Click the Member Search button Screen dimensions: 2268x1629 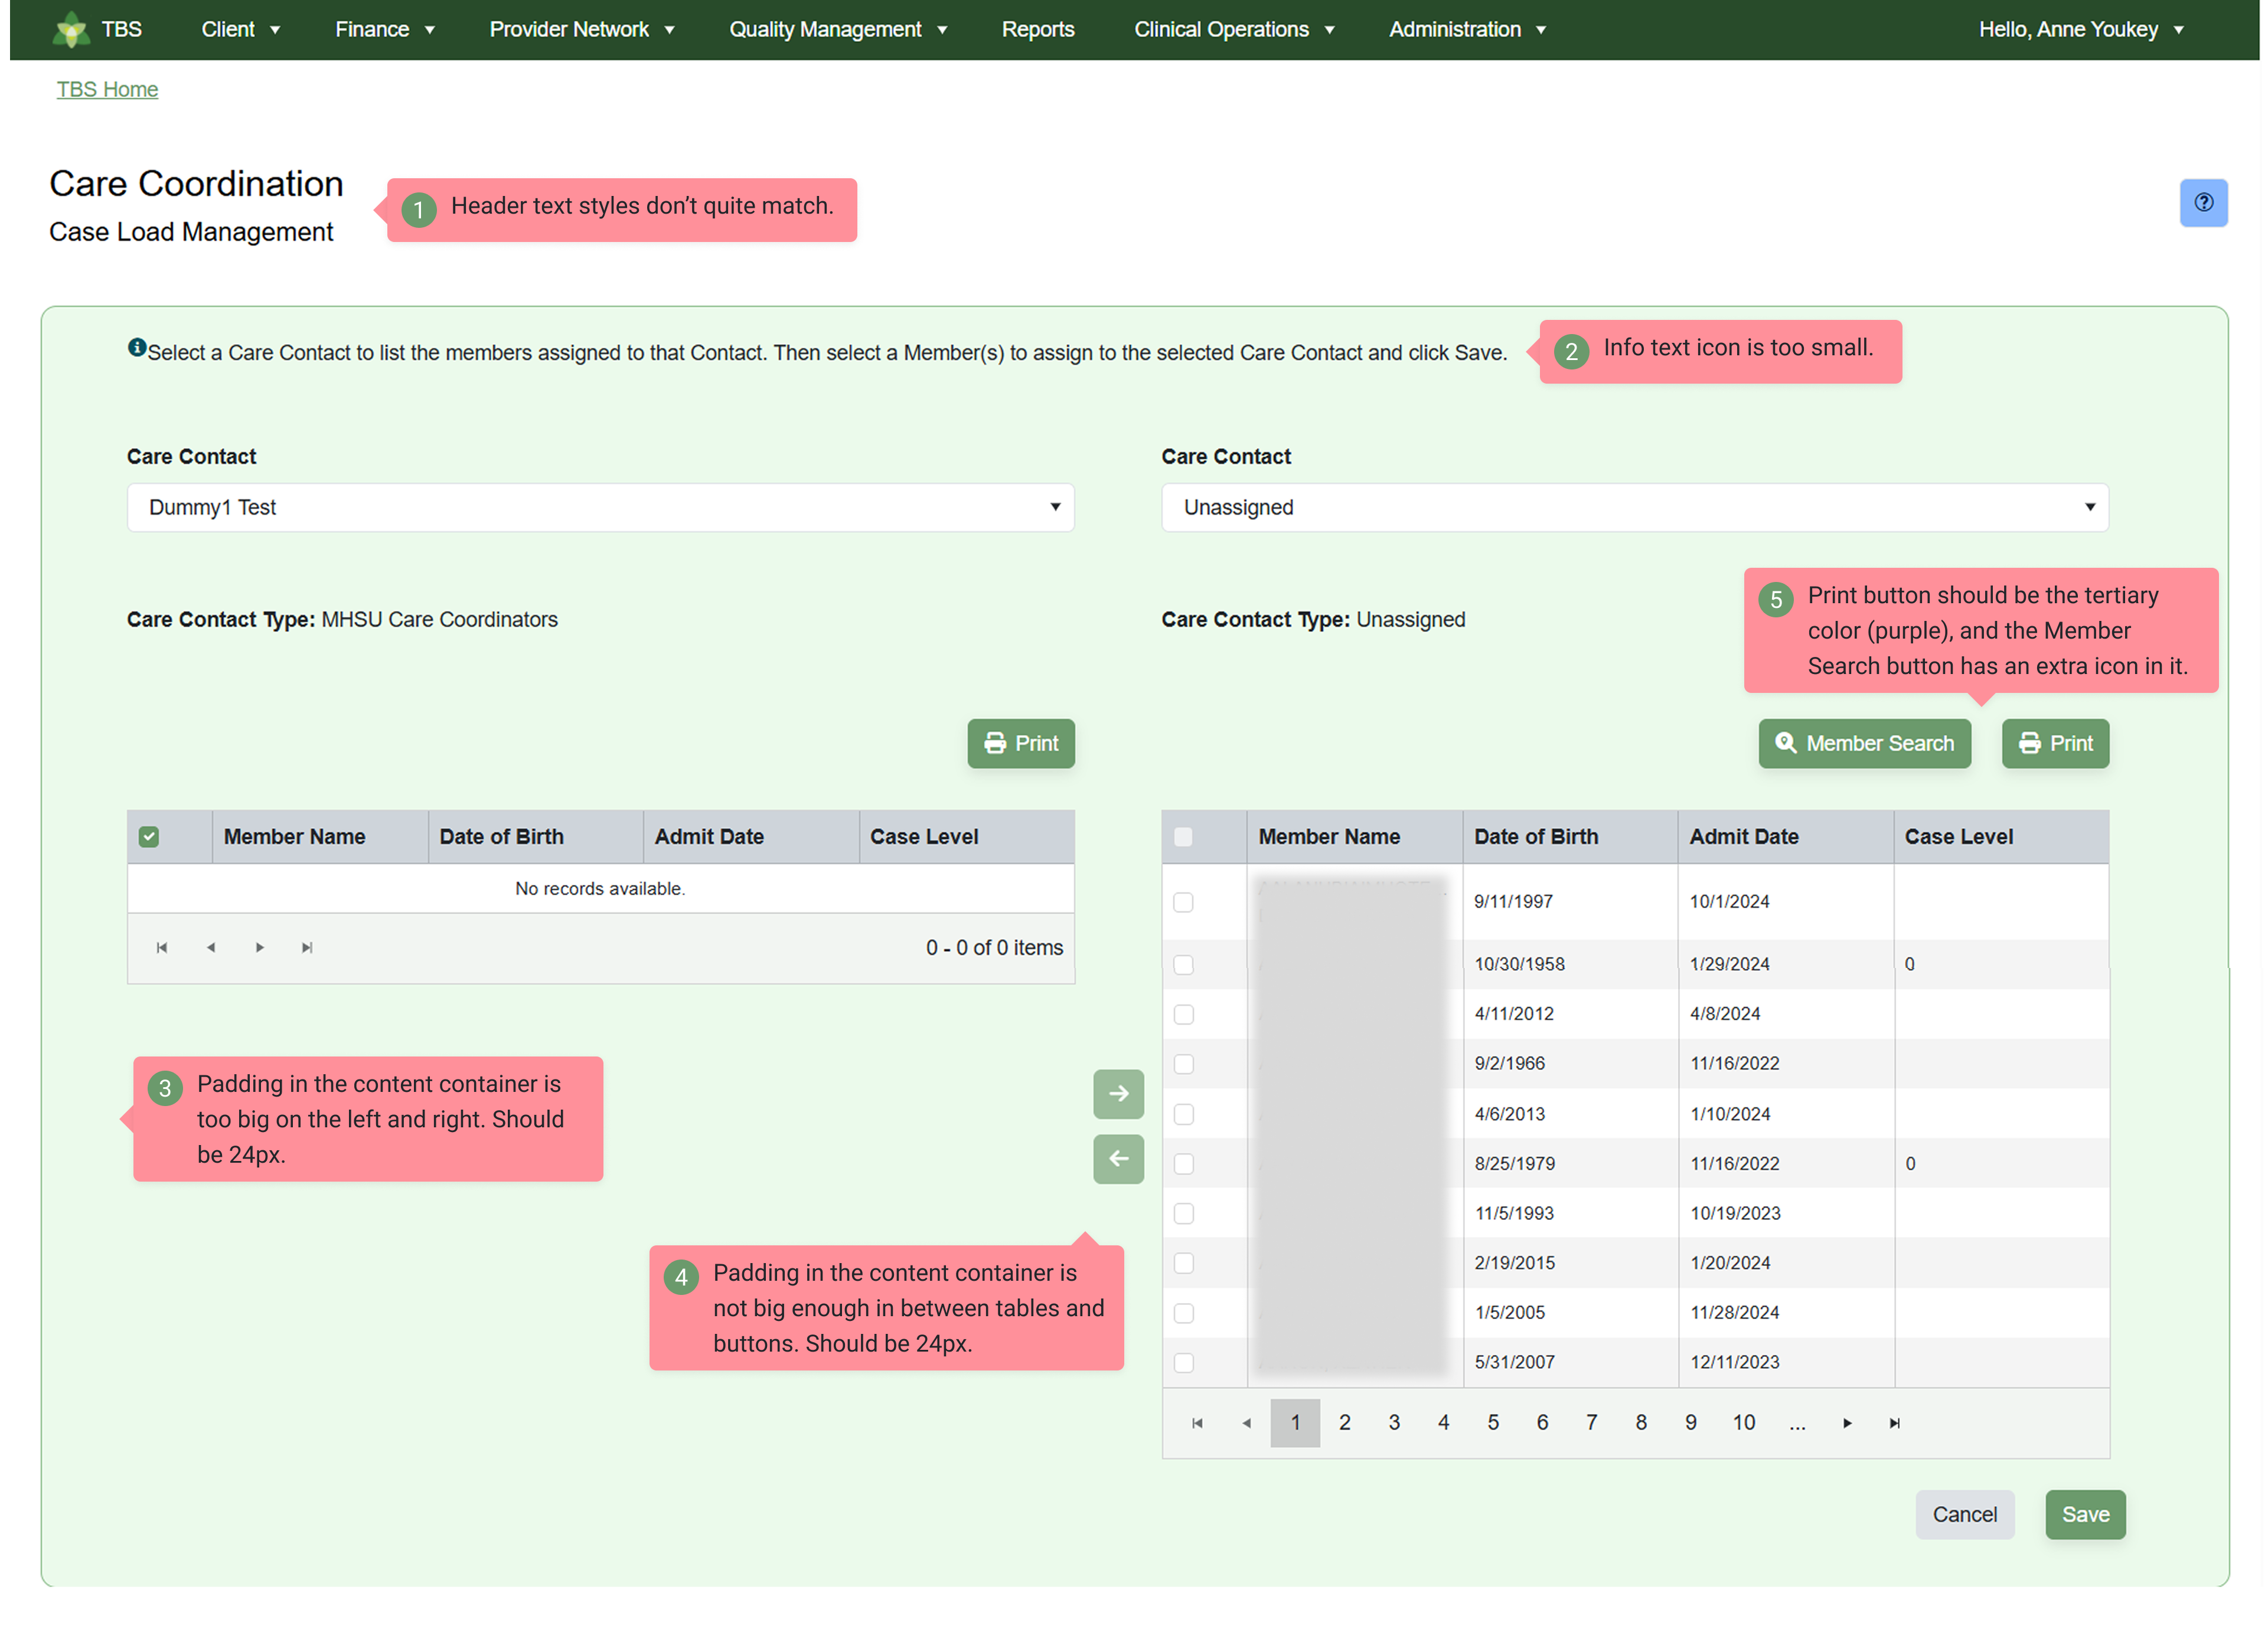coord(1864,744)
